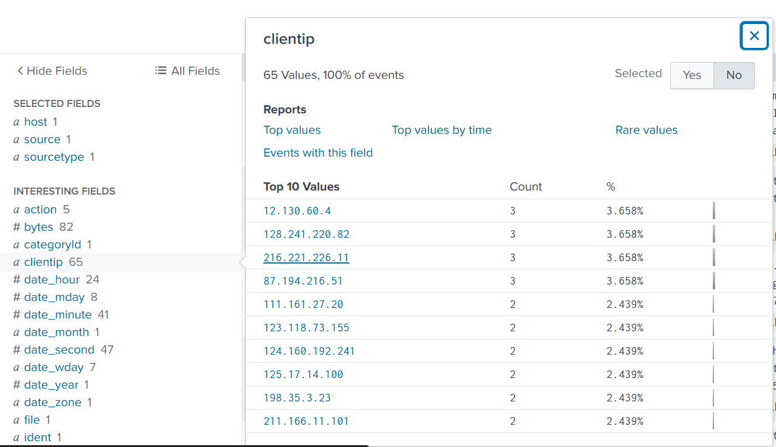Close the clientip field popup

(x=754, y=36)
